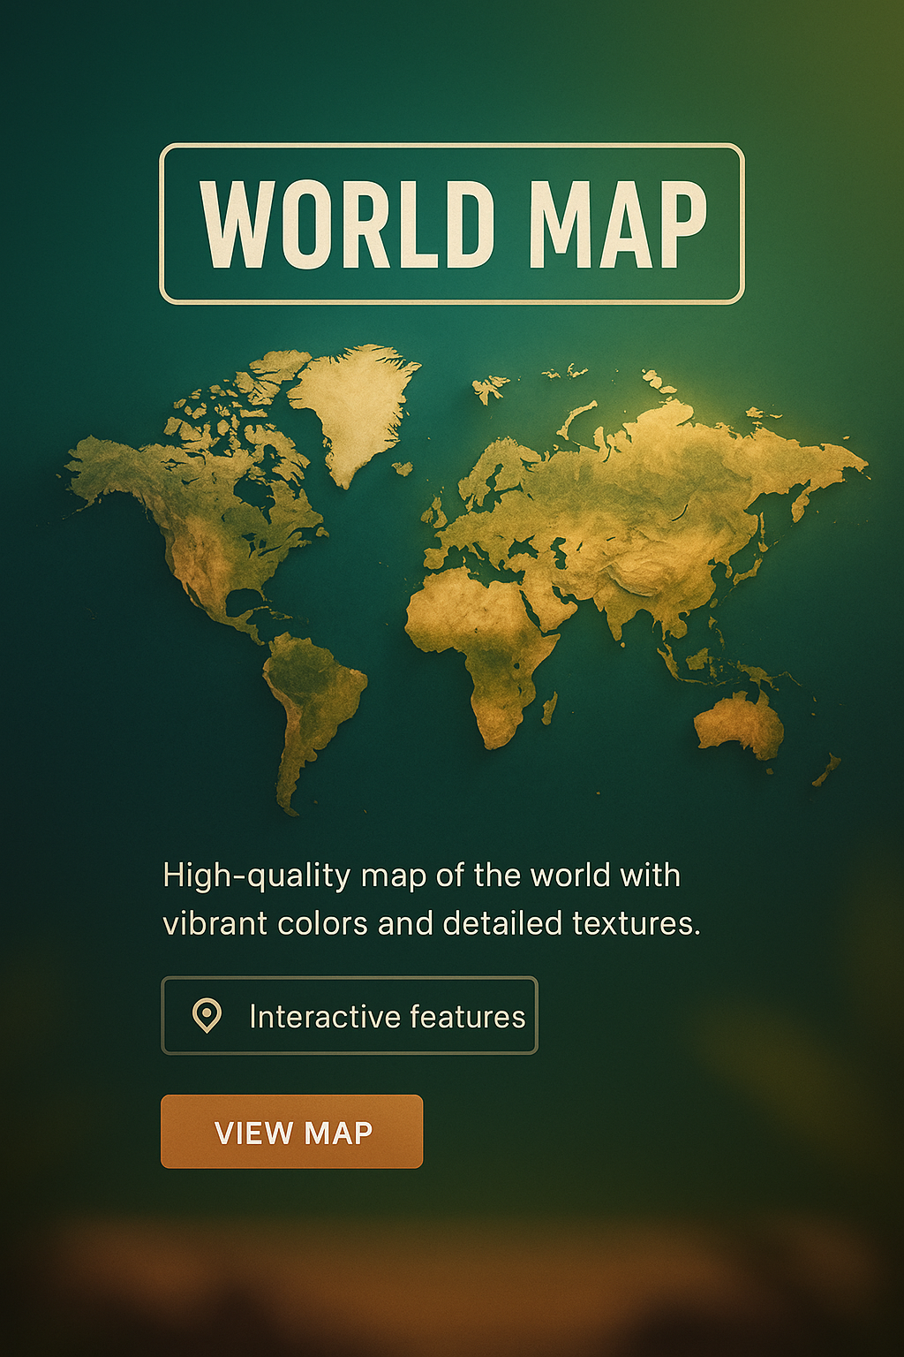Screen dimensions: 904x1357
Task: Click the WORLD MAP title banner
Action: click(452, 224)
